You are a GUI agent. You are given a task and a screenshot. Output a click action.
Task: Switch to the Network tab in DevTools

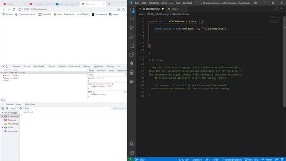click(x=62, y=66)
